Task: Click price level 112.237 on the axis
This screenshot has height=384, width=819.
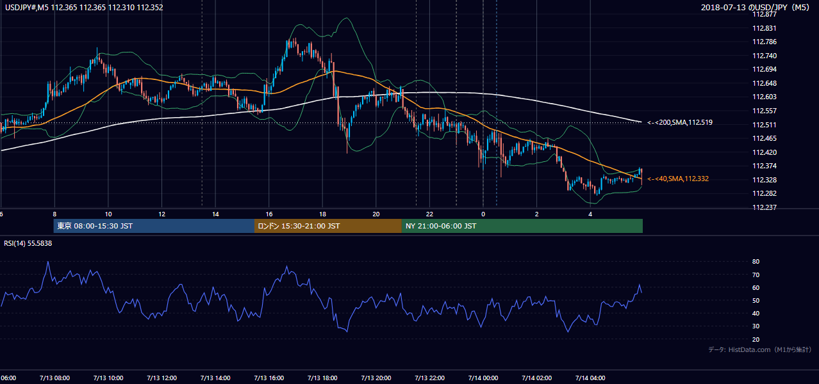Action: 765,207
